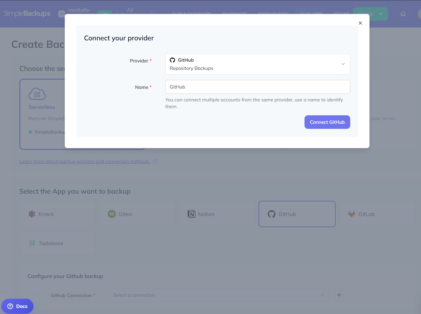This screenshot has height=314, width=421.
Task: Open the backup workers learn more link
Action: tap(85, 161)
